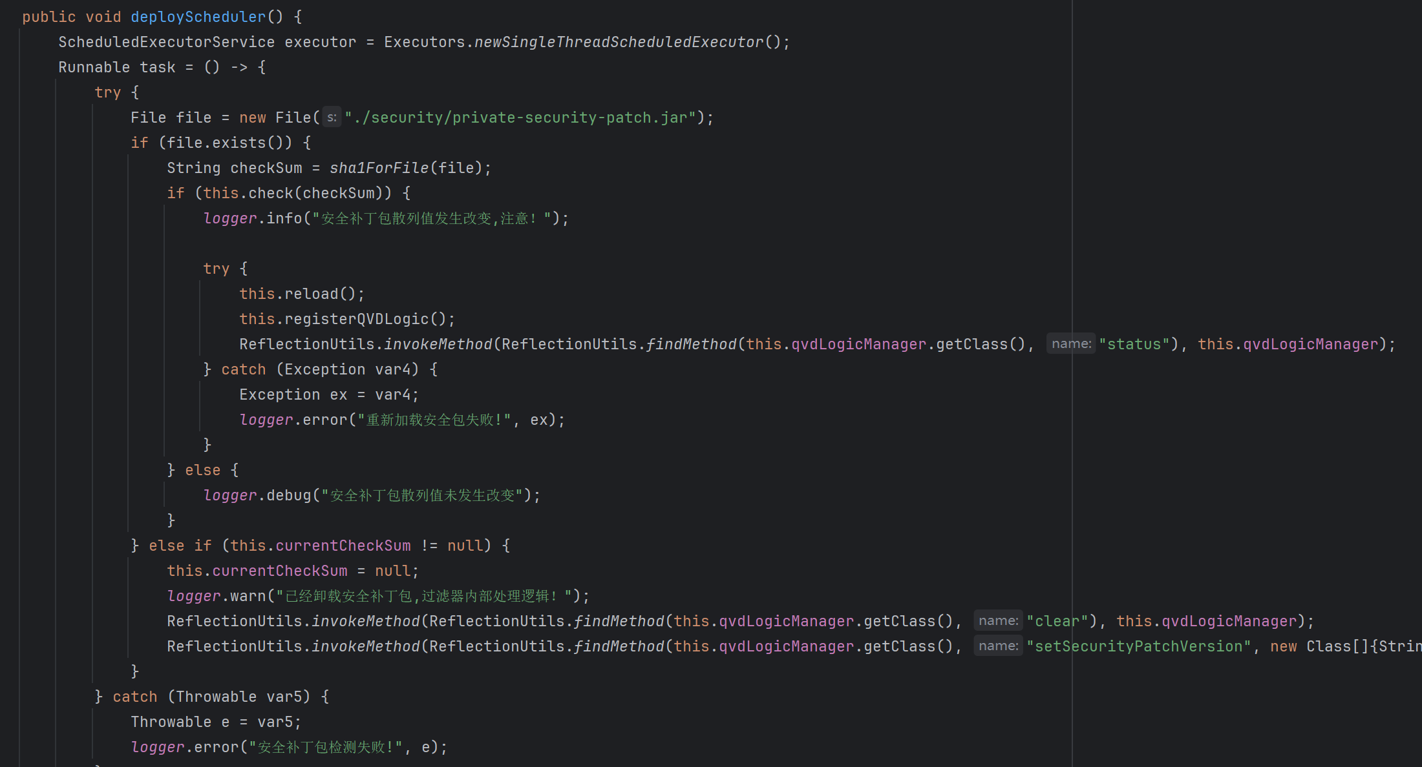Click the private-security-patch.jar path string
The width and height of the screenshot is (1422, 767).
[x=520, y=118]
